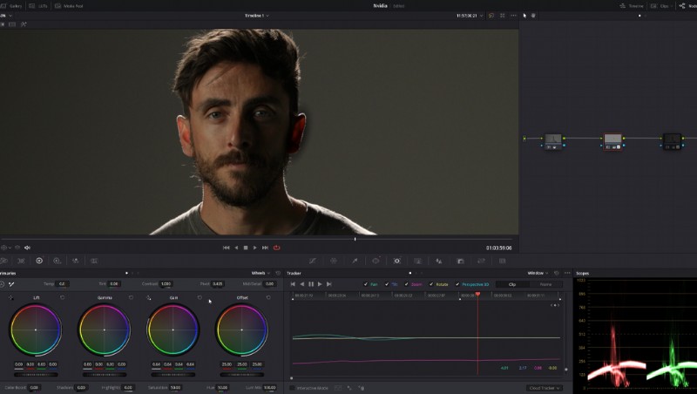
Task: Open the Gallery panel
Action: 11,6
